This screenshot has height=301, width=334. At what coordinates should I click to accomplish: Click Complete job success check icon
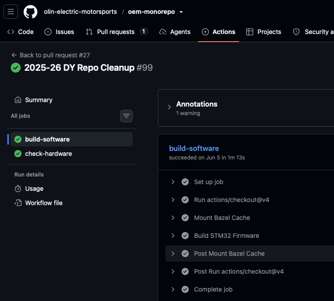point(185,289)
